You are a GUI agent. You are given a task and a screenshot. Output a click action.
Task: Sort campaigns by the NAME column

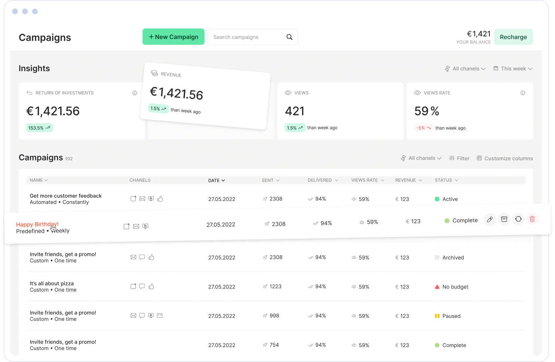[39, 180]
